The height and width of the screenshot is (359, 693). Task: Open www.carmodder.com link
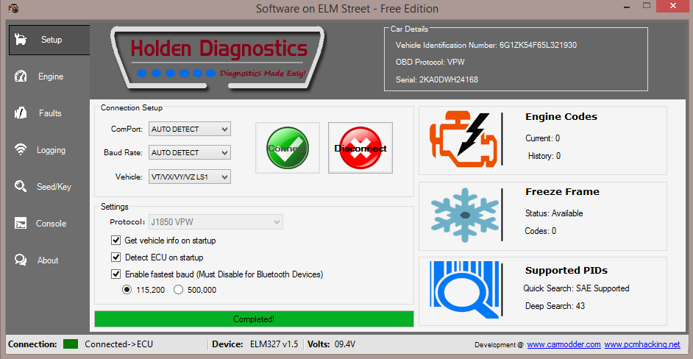[x=564, y=344]
